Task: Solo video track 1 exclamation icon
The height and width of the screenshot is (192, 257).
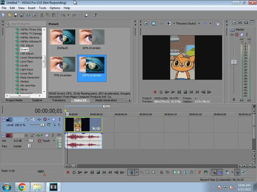Action: pyautogui.click(x=60, y=119)
